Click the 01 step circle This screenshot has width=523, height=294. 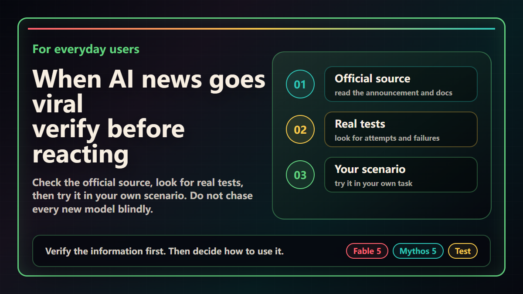[300, 84]
